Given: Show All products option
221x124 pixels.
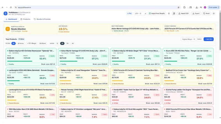Looking at the screenshot, I should 73,44.
